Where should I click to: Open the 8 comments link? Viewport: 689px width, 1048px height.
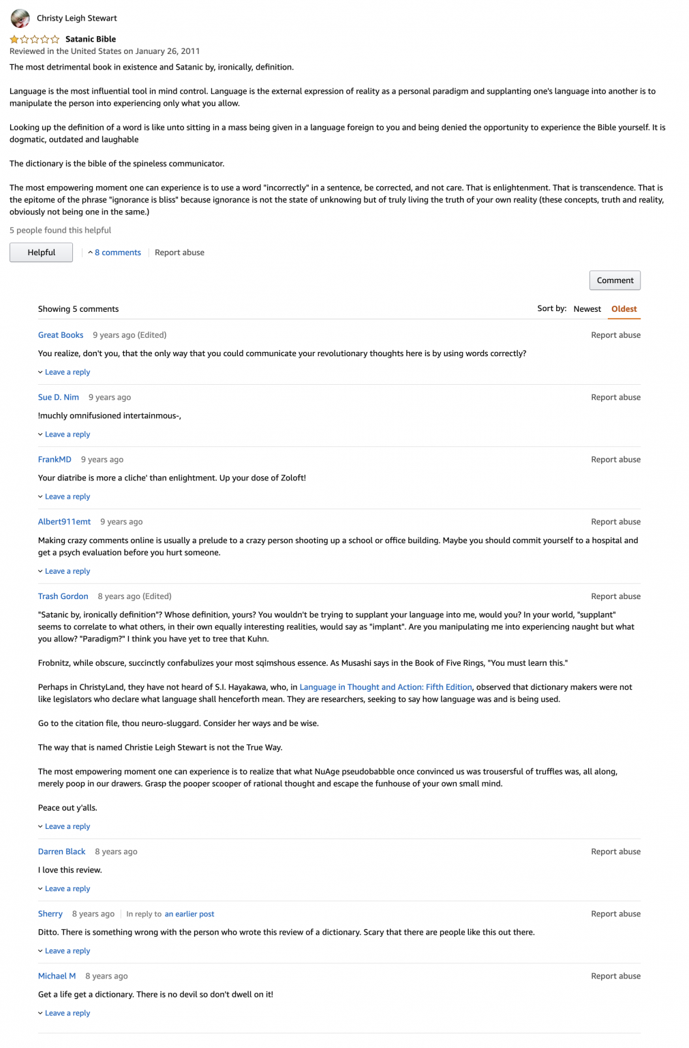118,252
